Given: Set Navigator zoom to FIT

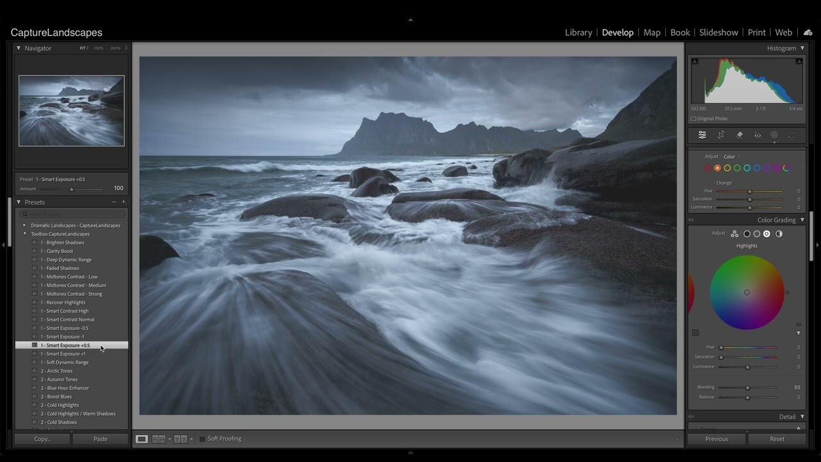Looking at the screenshot, I should point(83,48).
